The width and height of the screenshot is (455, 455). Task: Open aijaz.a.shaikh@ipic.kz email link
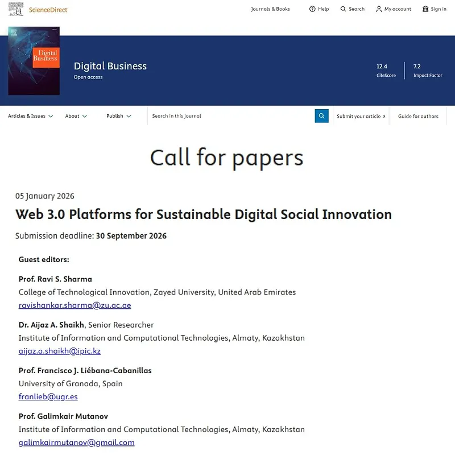59,351
